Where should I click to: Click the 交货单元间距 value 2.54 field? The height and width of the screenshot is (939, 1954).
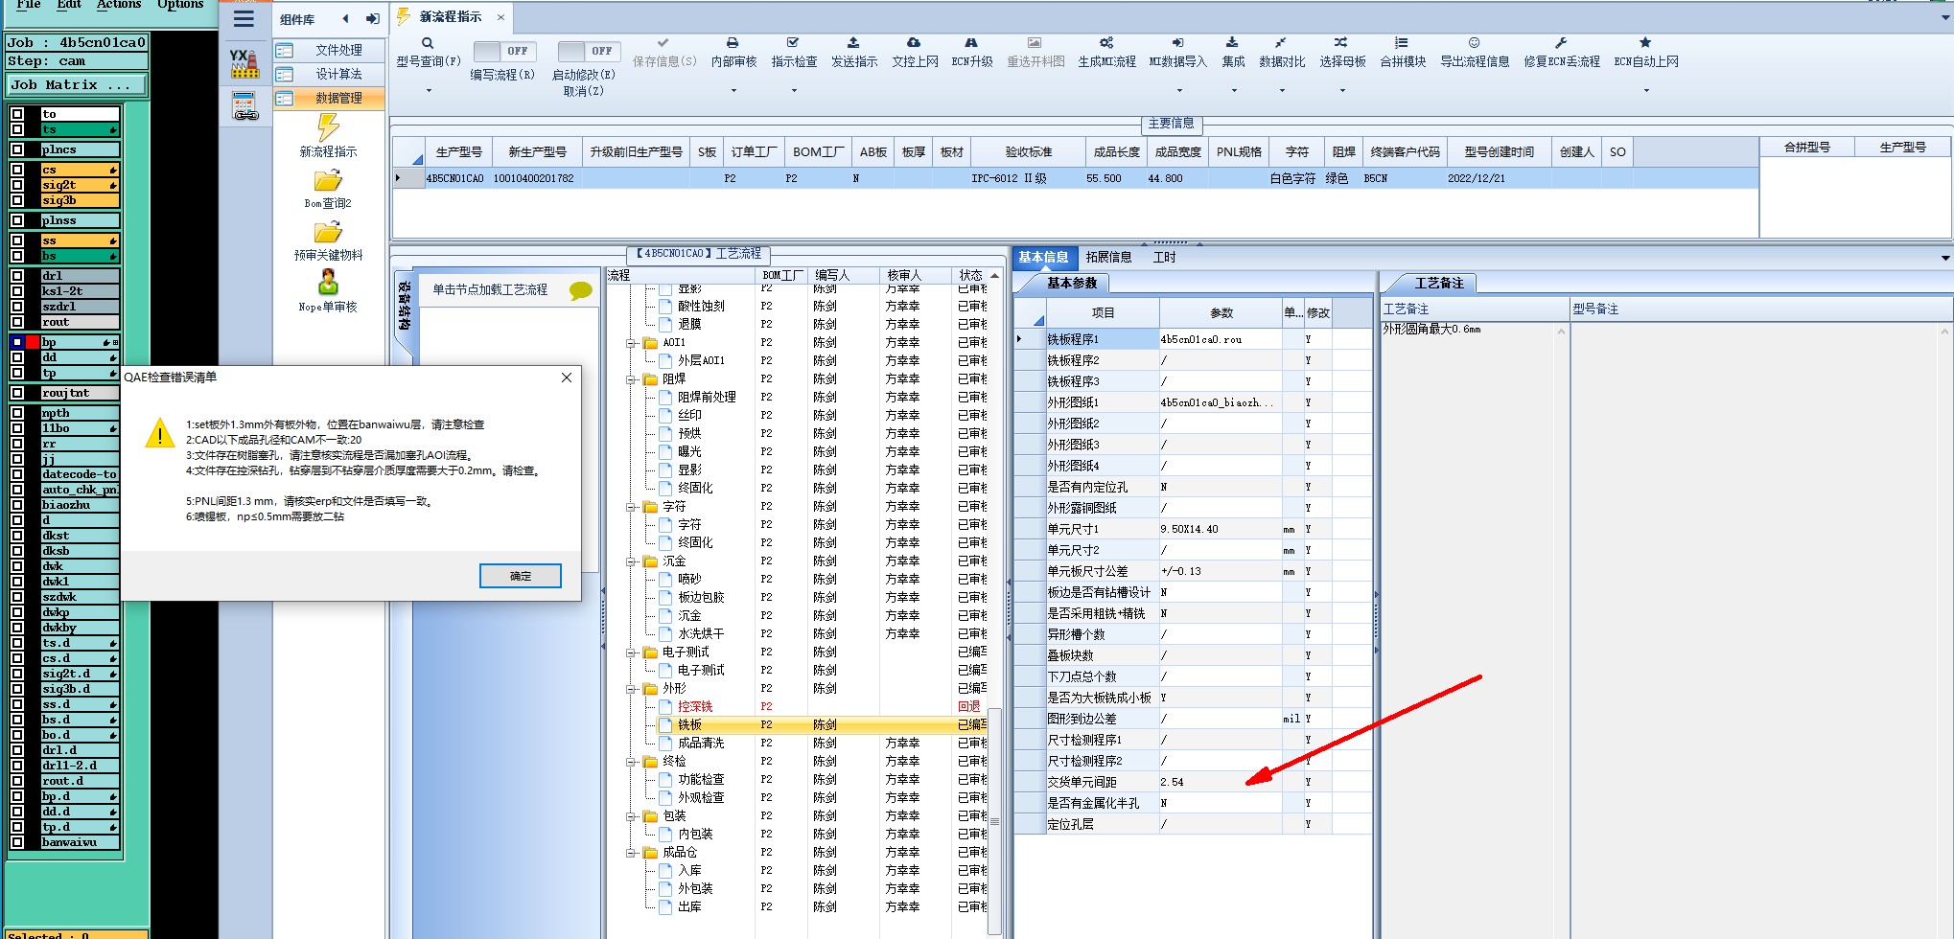click(x=1220, y=782)
